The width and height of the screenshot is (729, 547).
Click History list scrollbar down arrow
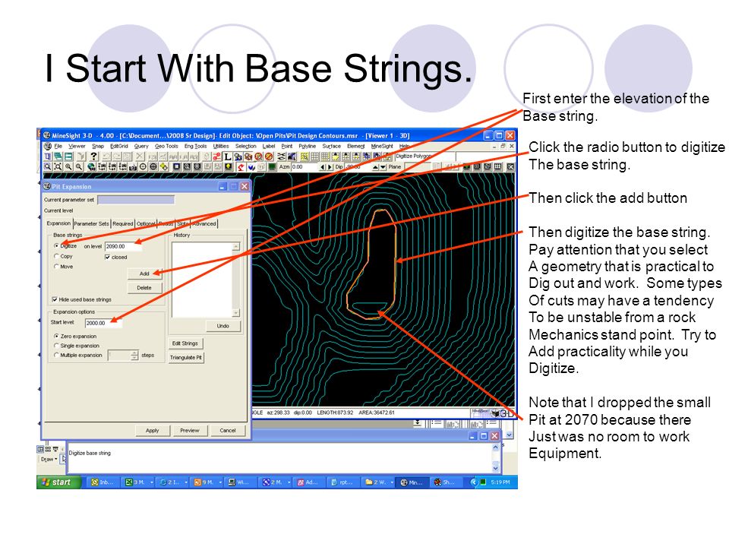click(235, 312)
